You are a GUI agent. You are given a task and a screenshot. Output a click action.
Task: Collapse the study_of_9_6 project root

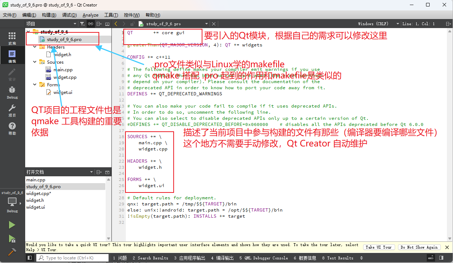click(28, 32)
